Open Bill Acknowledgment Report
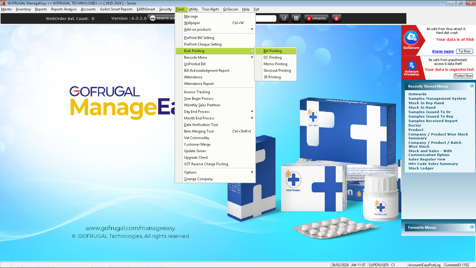Image resolution: width=476 pixels, height=268 pixels. (x=216, y=71)
